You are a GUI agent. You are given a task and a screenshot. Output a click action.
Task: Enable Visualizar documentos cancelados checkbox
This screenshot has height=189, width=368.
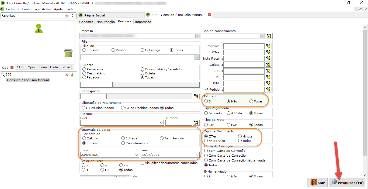click(x=142, y=163)
